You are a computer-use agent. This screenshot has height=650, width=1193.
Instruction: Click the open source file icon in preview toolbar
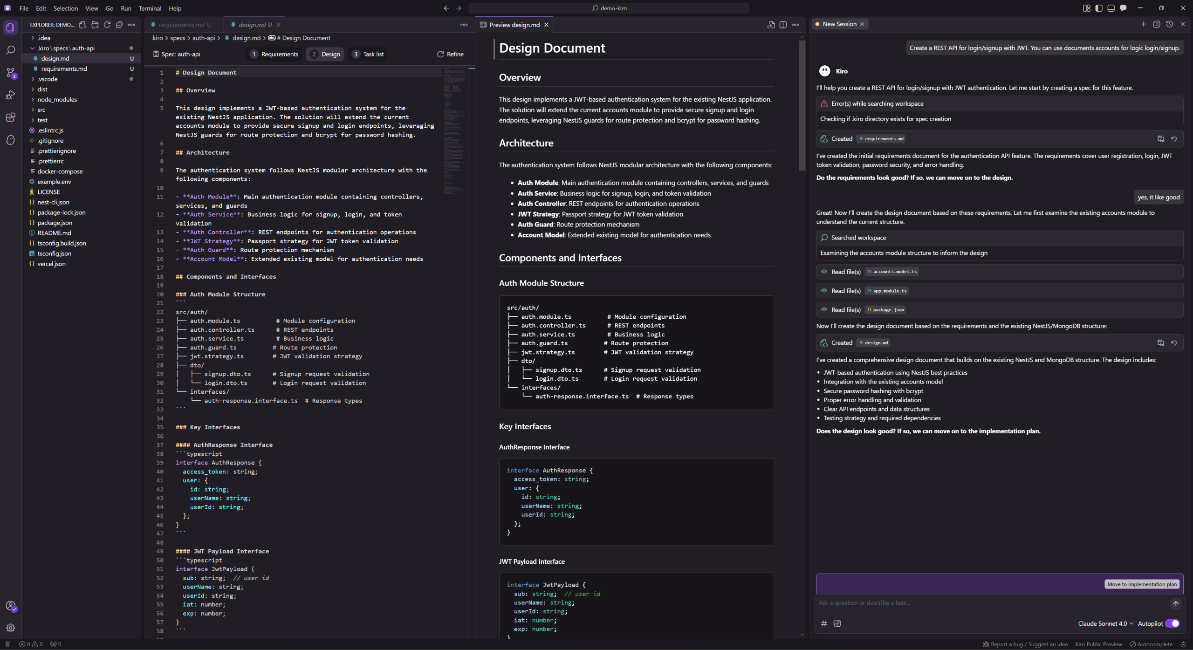tap(771, 25)
